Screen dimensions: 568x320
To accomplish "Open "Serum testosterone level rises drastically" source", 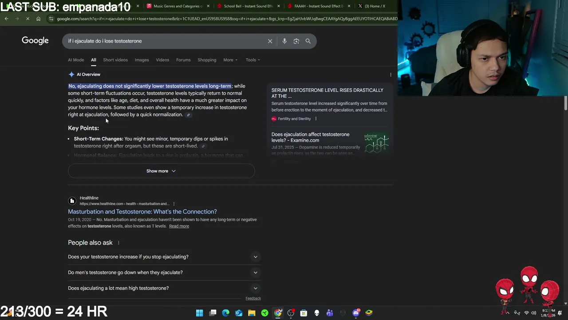I will click(327, 93).
